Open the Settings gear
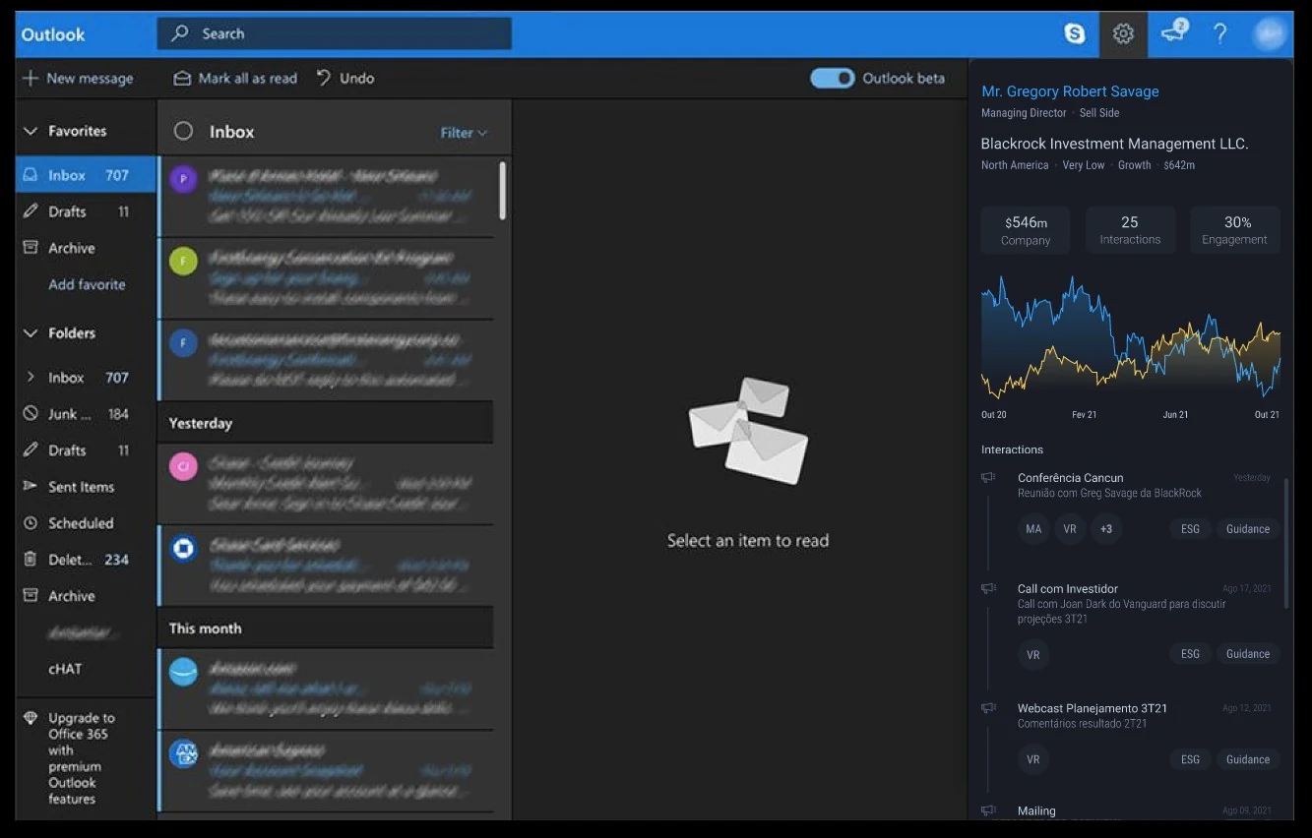This screenshot has height=838, width=1312. pos(1123,34)
